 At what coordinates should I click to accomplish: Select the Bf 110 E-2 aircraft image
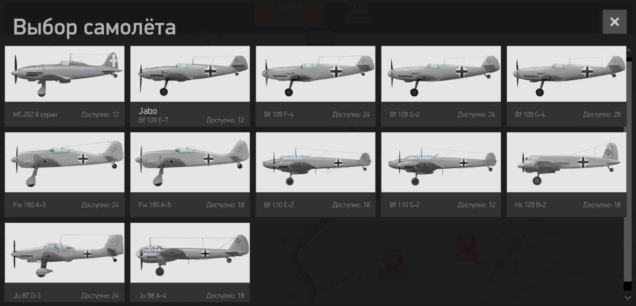316,162
